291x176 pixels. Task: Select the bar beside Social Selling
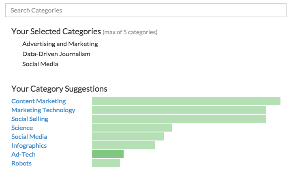[179, 119]
